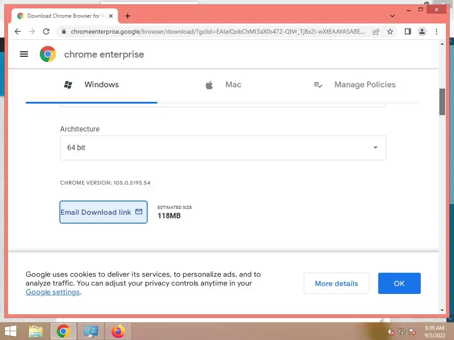
Task: Expand the Architecture 64 bit dropdown
Action: pyautogui.click(x=223, y=148)
